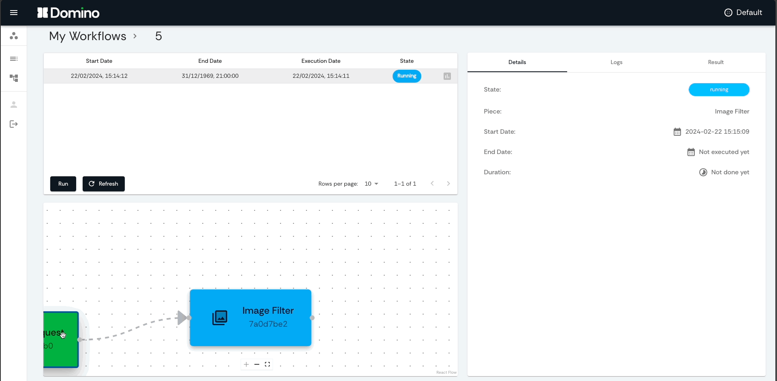Viewport: 777px width, 381px height.
Task: Click the breadcrumb chevron separator
Action: pyautogui.click(x=135, y=36)
